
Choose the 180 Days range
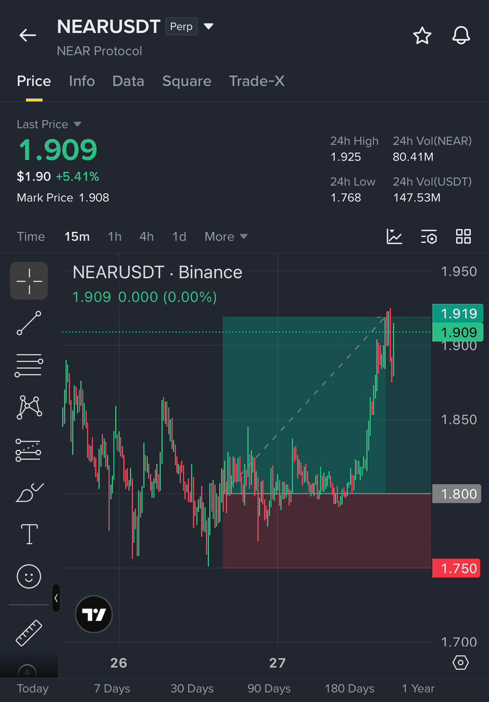click(350, 688)
